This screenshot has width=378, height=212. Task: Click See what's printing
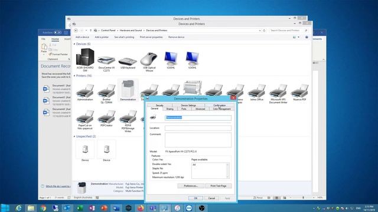click(x=124, y=37)
